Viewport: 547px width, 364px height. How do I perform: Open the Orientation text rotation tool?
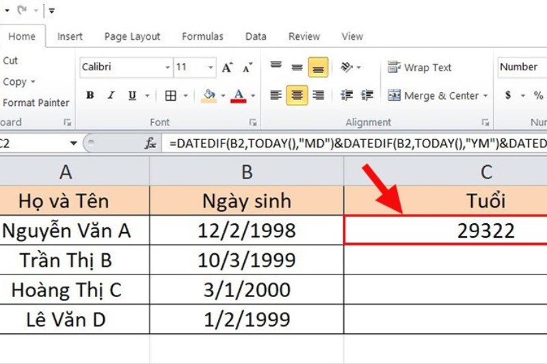tap(347, 67)
